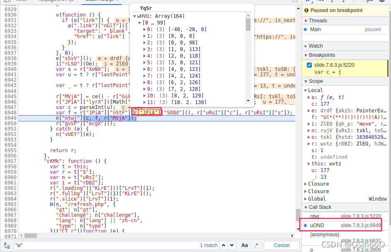Screen dimensions: 391x252
Task: Click value '_: 13' in Local scope
Action: coord(319,177)
